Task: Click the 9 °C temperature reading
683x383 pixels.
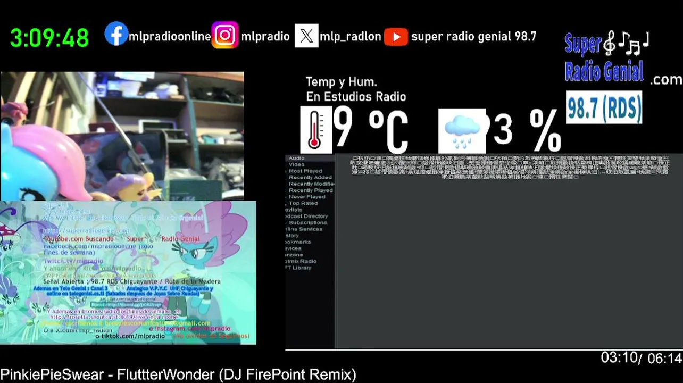Action: [x=371, y=129]
